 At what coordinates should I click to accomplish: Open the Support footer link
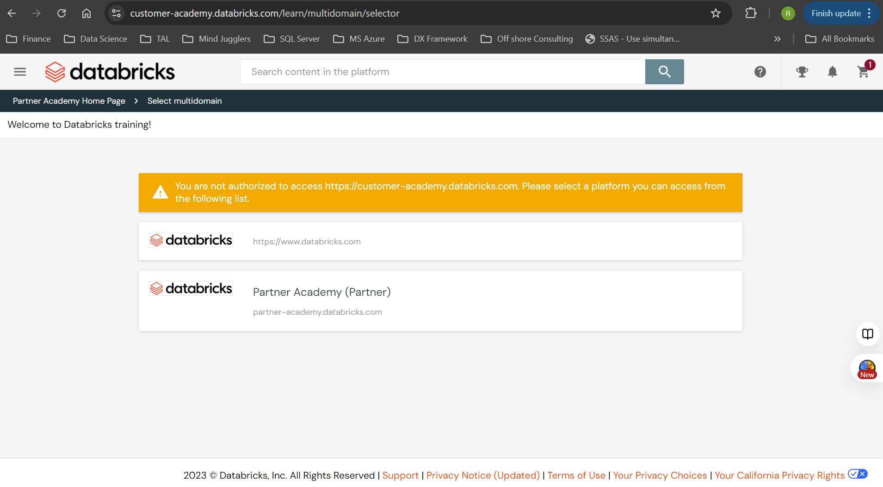(x=400, y=475)
